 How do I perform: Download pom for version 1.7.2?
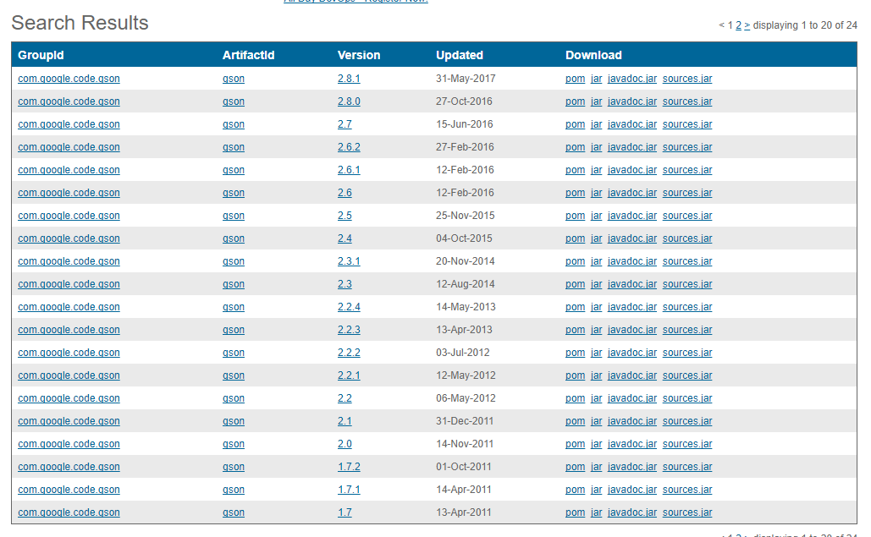[x=575, y=467]
